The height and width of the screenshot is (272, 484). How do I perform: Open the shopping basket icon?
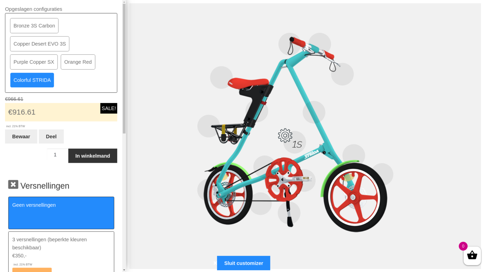coord(472,256)
